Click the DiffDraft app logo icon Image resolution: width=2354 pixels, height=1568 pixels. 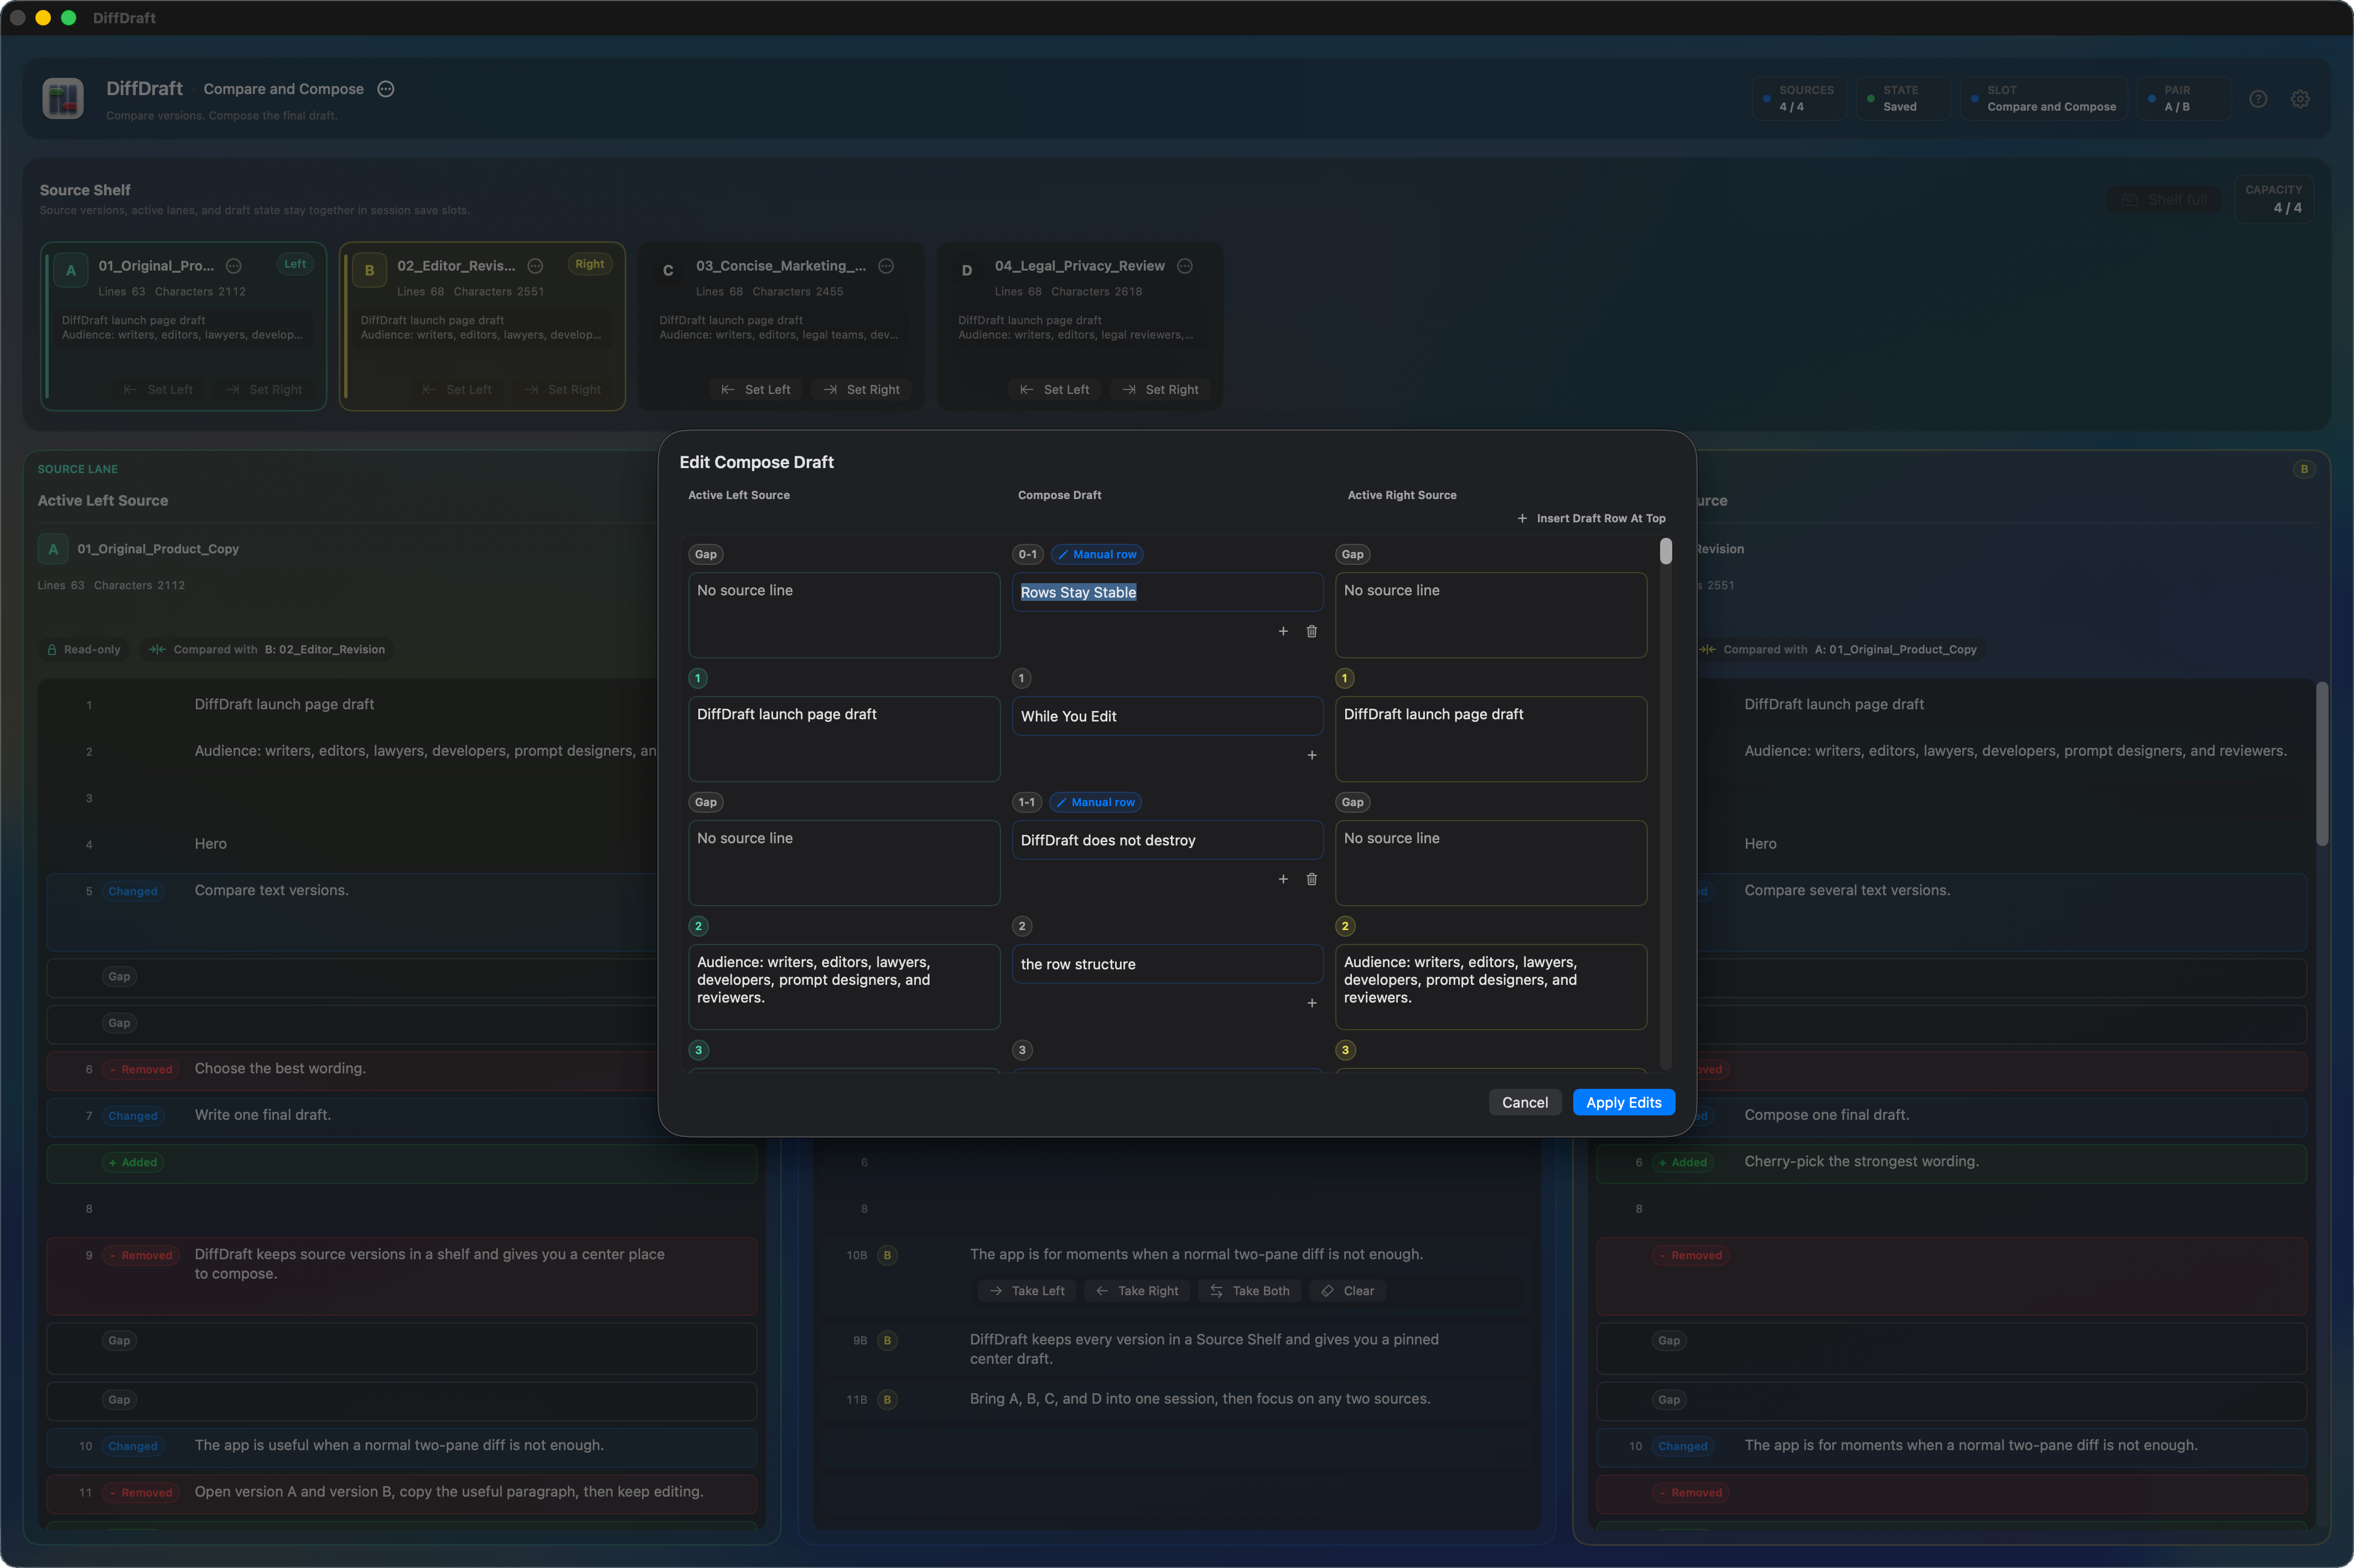[63, 98]
